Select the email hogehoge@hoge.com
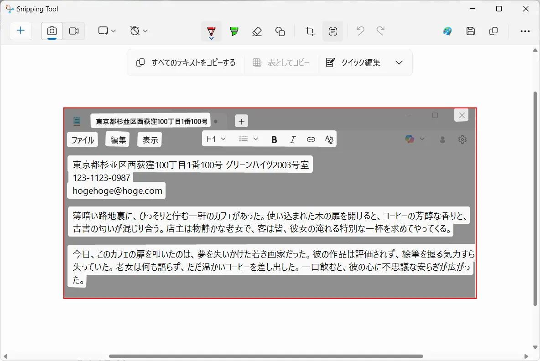Viewport: 540px width, 361px height. coord(117,191)
